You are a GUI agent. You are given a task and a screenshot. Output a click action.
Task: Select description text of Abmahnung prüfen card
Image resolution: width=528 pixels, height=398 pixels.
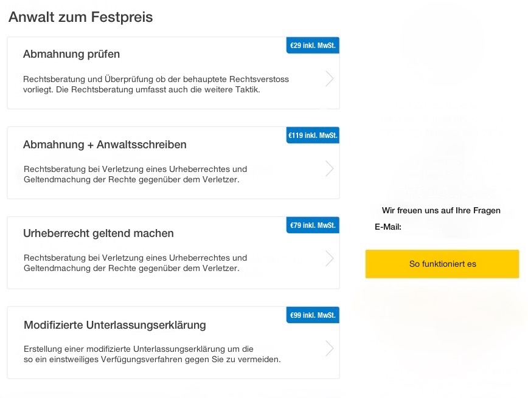tap(156, 84)
